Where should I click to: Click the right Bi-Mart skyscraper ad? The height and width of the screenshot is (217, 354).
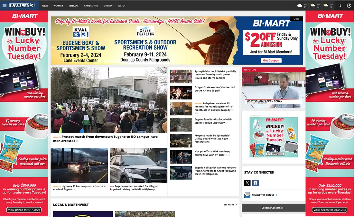coord(330,114)
